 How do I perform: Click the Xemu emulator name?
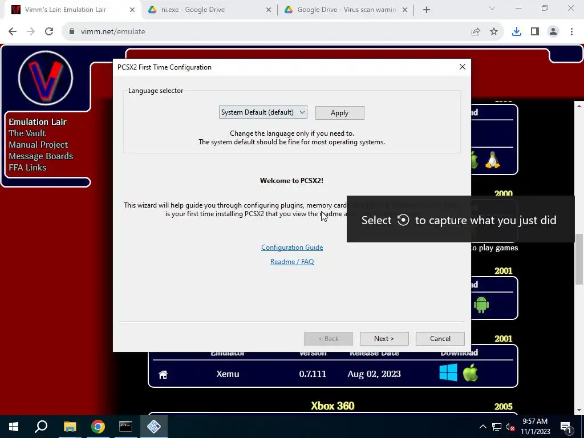tap(228, 374)
